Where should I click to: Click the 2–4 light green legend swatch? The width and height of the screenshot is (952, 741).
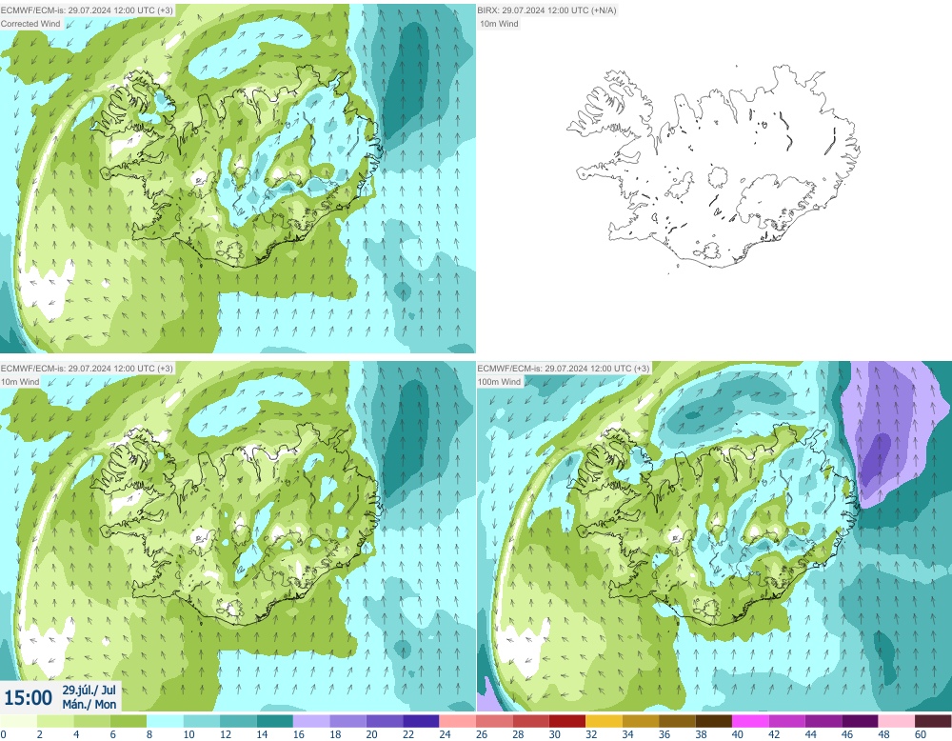(55, 721)
